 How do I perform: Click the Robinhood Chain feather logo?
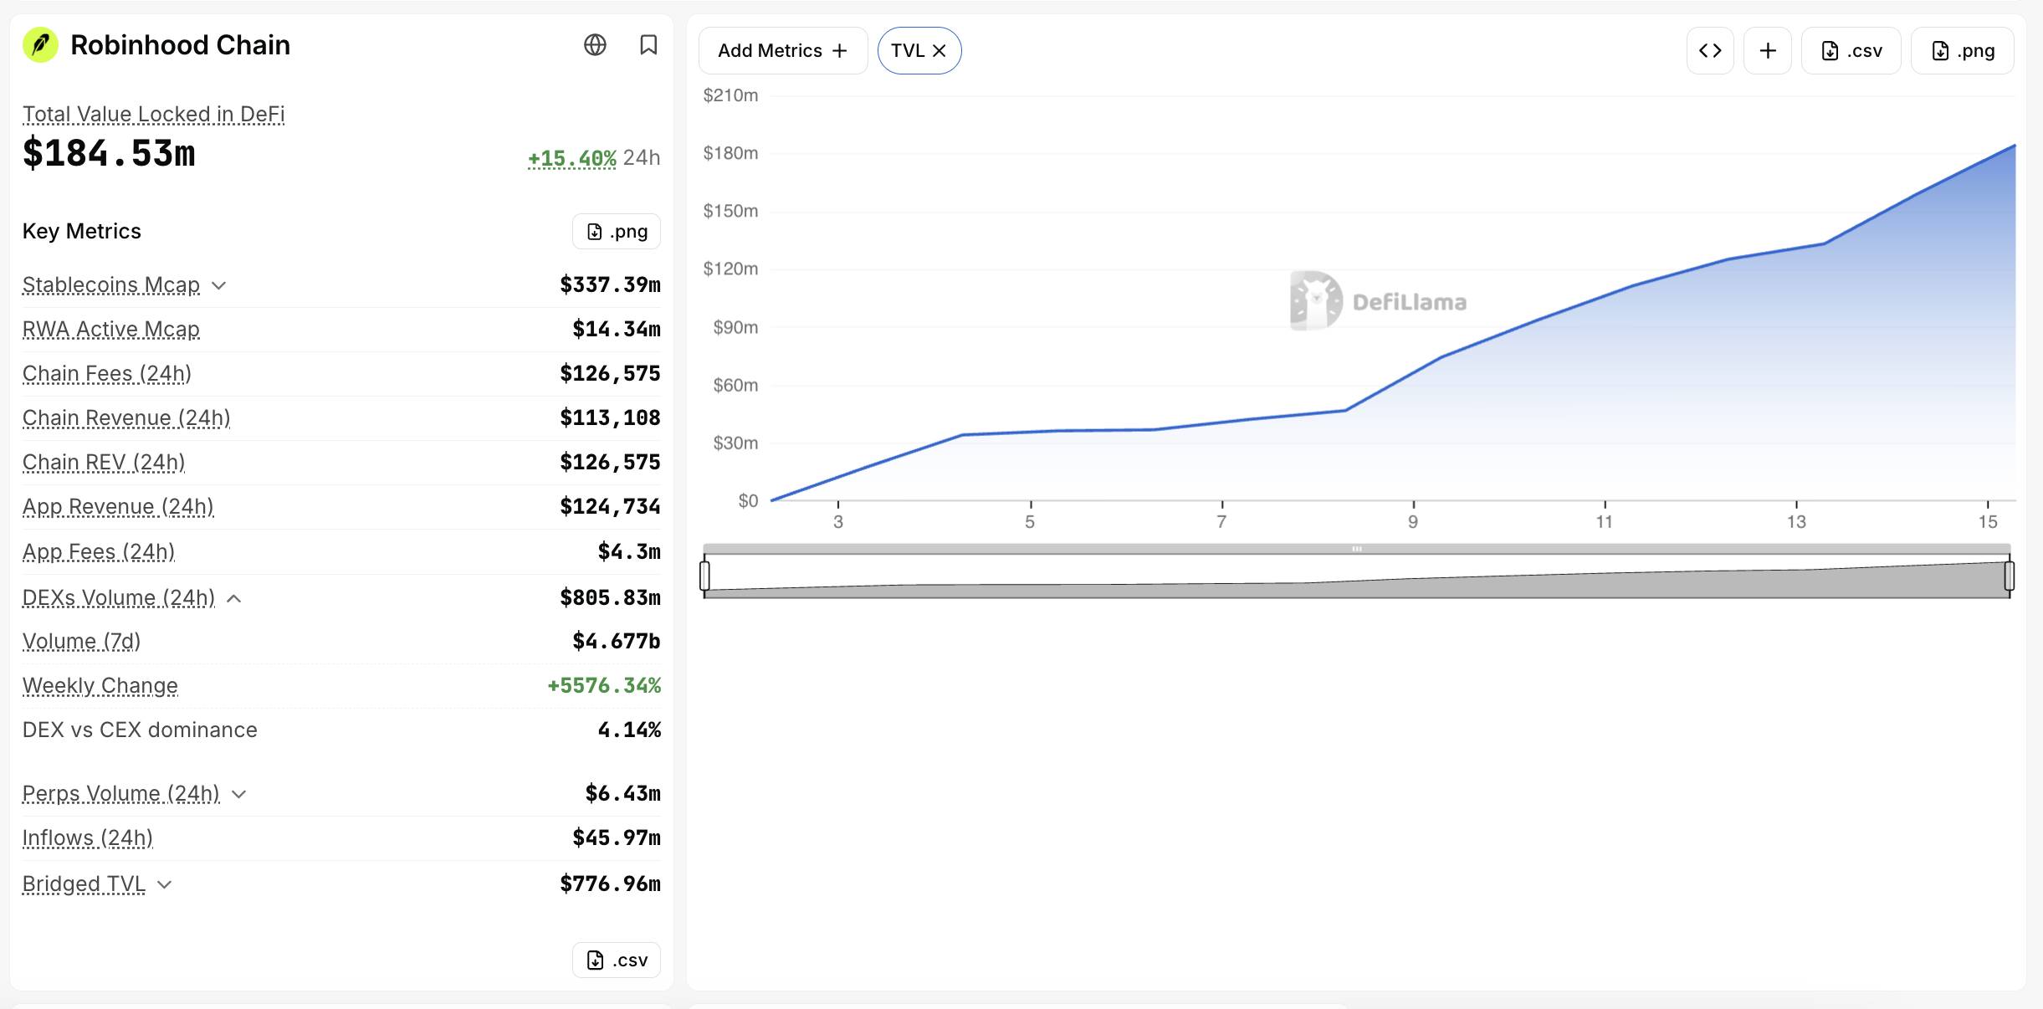pos(40,45)
